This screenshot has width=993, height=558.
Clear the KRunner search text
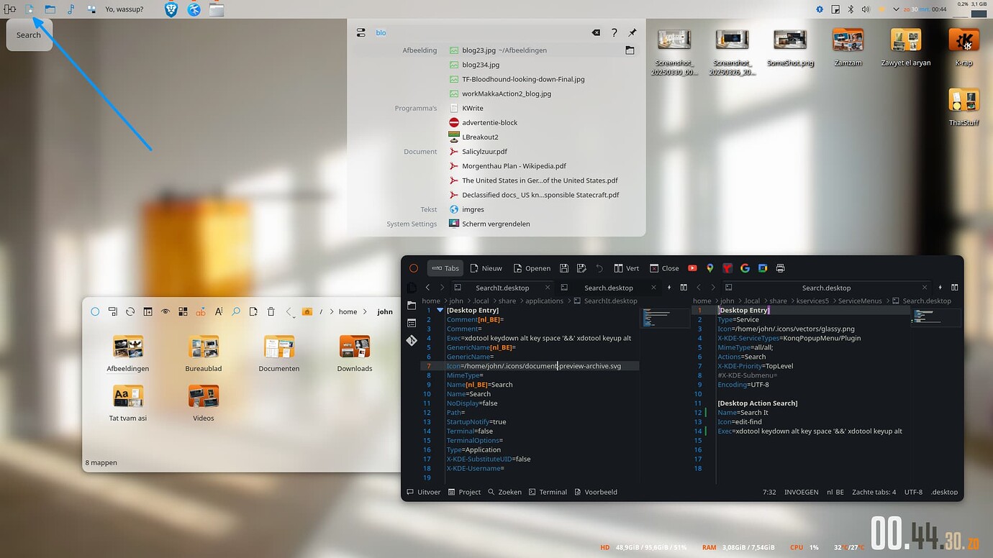596,32
